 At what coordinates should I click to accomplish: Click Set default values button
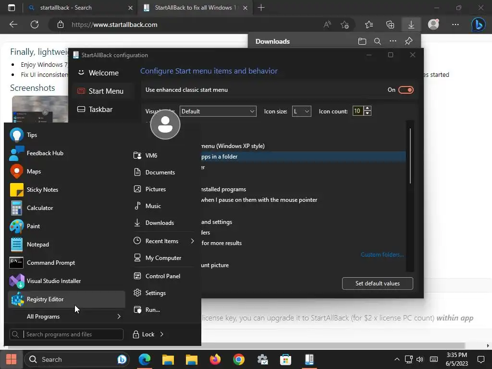click(377, 283)
